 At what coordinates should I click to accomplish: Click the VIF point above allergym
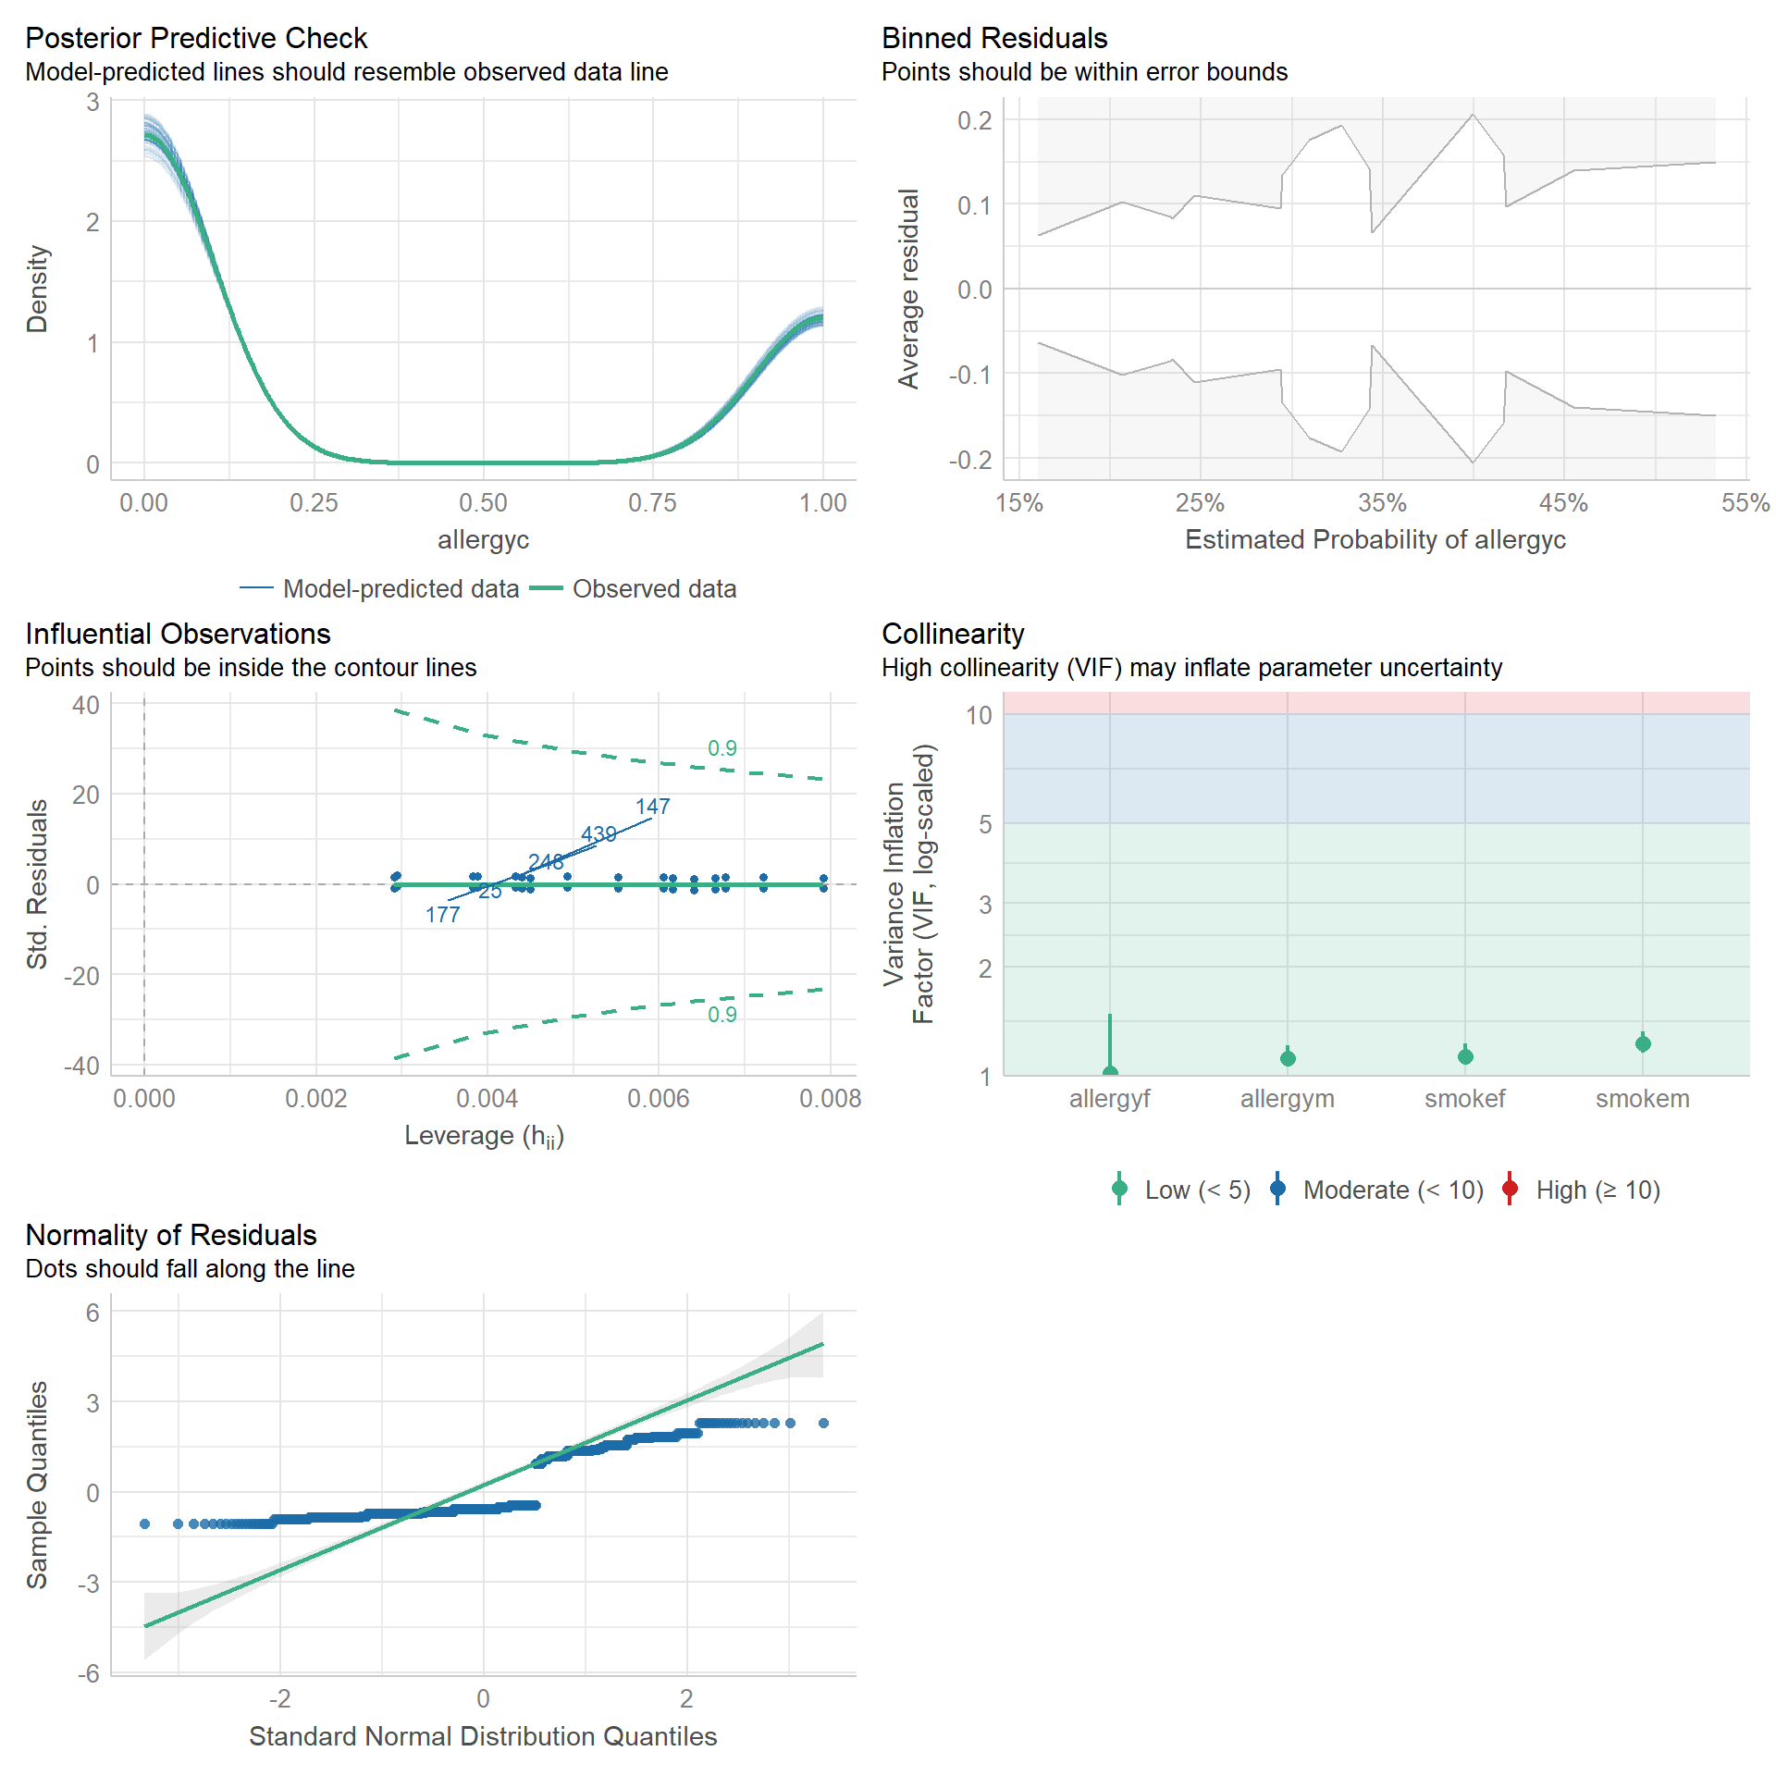click(1288, 1058)
